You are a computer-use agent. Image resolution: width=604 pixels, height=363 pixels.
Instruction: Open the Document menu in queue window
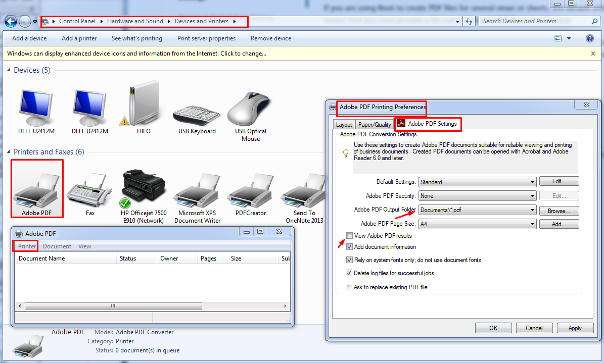[57, 246]
